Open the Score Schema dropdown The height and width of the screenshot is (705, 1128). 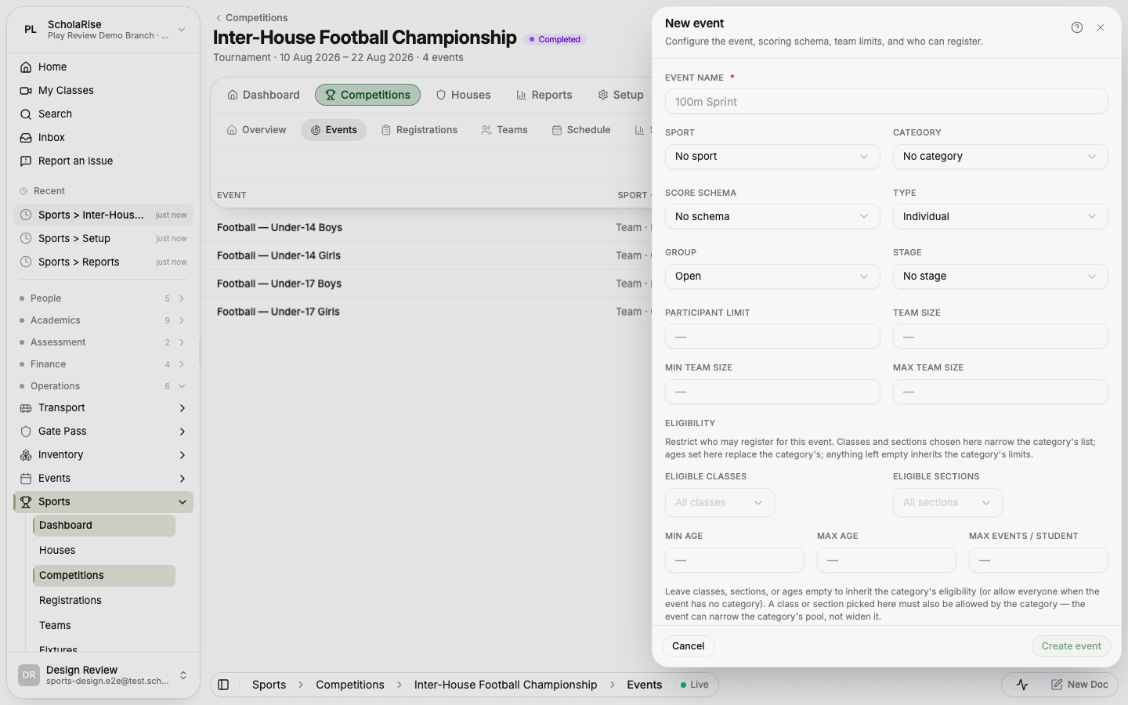point(772,216)
